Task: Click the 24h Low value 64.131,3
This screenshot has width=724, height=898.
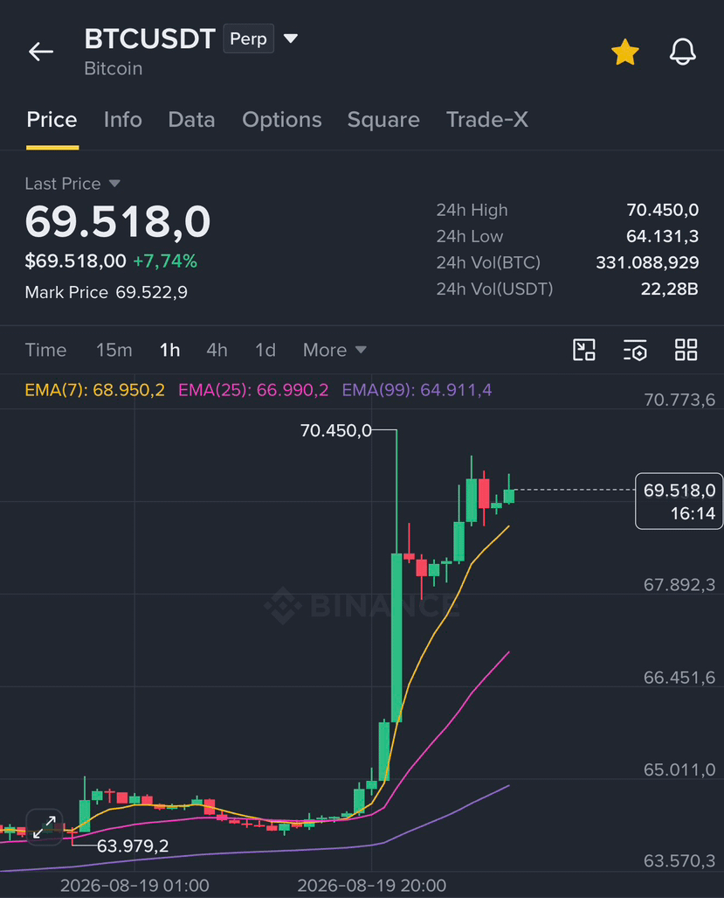Action: pos(663,237)
